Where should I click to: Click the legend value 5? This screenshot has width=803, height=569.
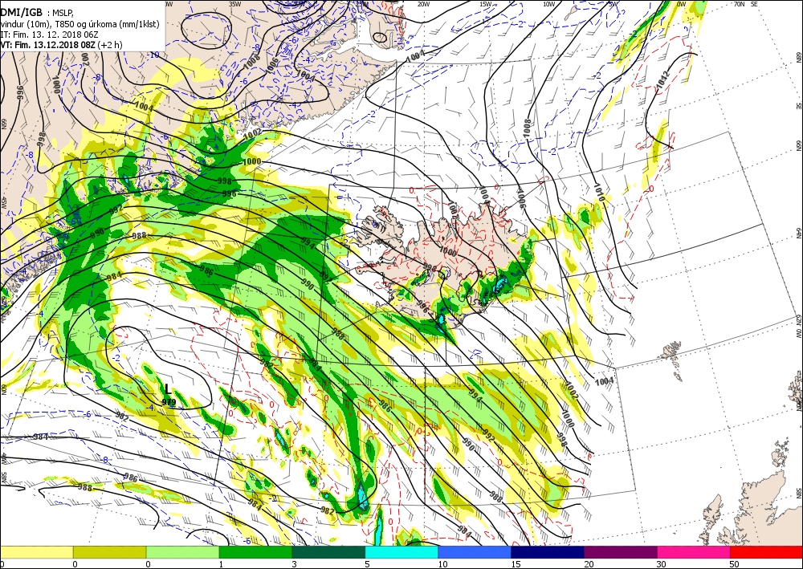(367, 564)
